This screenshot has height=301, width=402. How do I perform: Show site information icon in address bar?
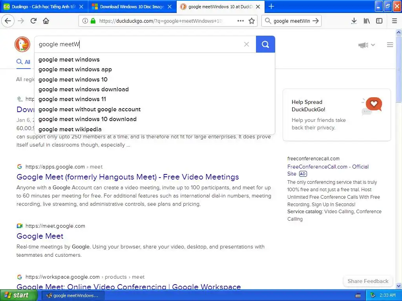coord(85,21)
